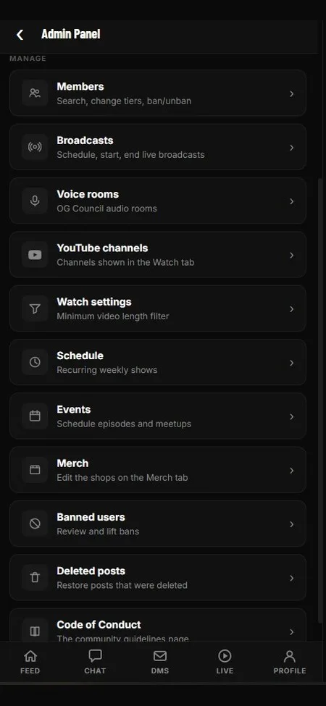Screen dimensions: 326x706
Task: Click the Broadcasts signal icon
Action: click(35, 147)
